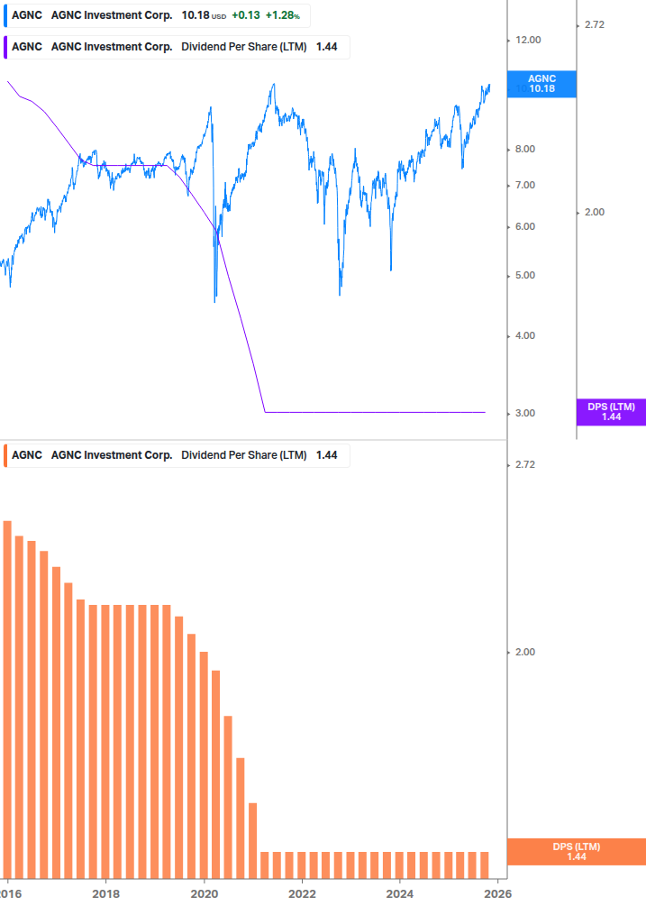Click the 2.00 label on the purple dividend axis

coord(595,212)
